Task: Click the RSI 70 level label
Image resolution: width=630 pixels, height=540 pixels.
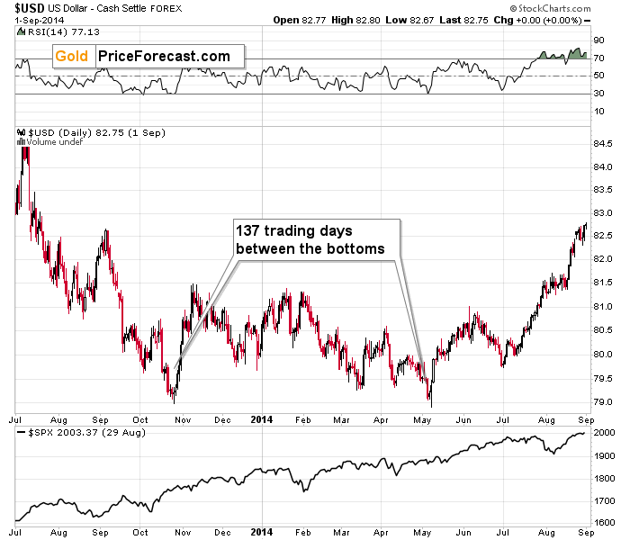Action: point(599,58)
